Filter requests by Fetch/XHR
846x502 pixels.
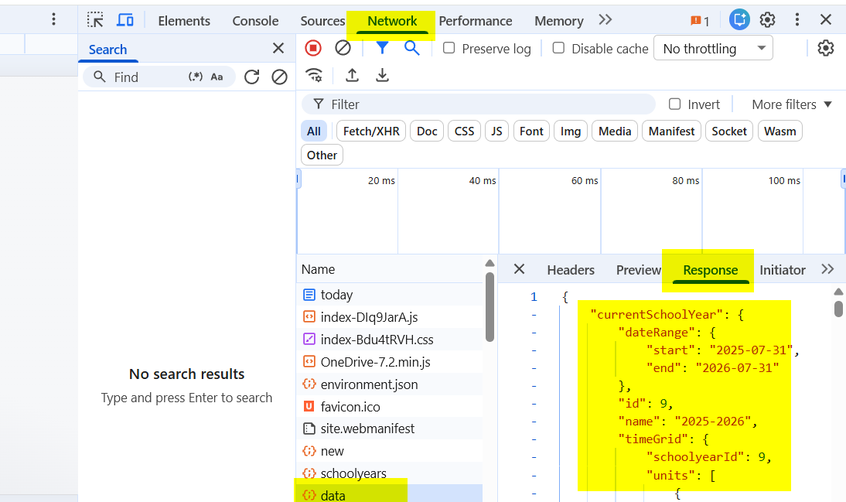[x=371, y=131]
